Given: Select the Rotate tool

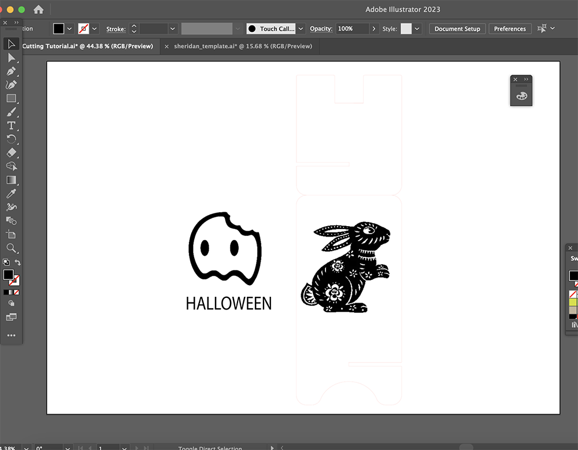Looking at the screenshot, I should (x=10, y=139).
